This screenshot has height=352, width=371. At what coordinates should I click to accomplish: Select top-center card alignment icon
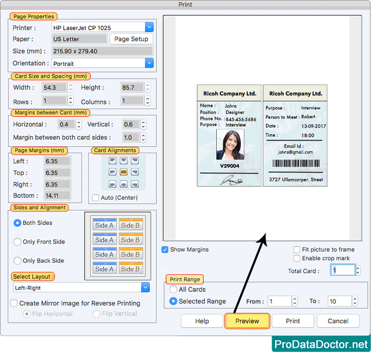click(x=124, y=161)
